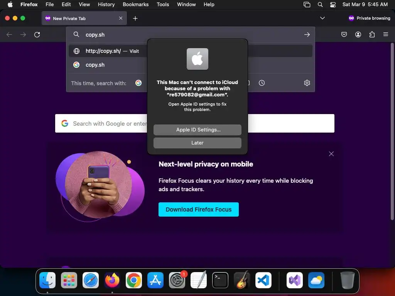Viewport: 395px width, 296px height.
Task: Open Visual Studio from the Dock
Action: [294, 280]
